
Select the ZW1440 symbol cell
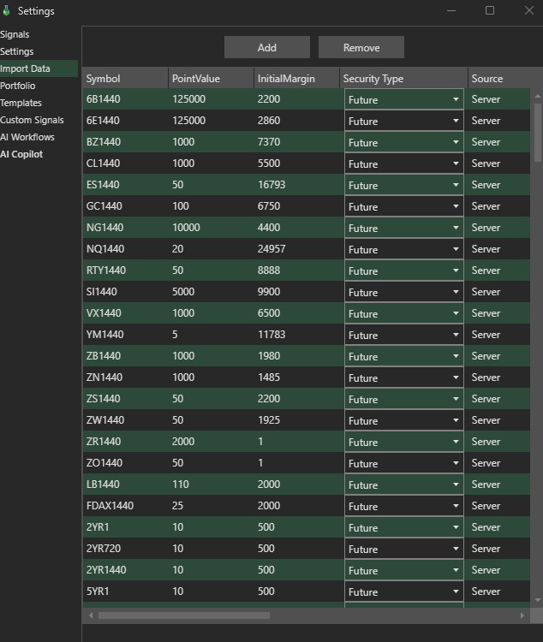(x=105, y=420)
